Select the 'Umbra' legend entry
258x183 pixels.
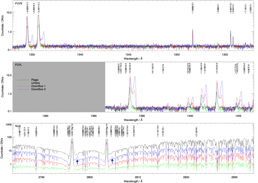tap(35, 83)
